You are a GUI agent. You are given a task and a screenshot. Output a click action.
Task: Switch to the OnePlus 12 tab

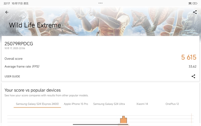click(172, 104)
